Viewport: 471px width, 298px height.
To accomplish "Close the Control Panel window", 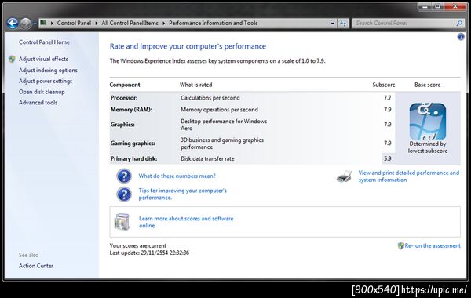I will (455, 6).
